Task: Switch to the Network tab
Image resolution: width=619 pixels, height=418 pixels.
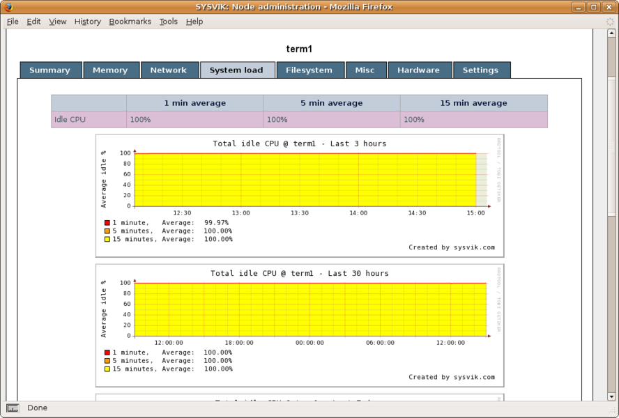Action: coord(170,70)
